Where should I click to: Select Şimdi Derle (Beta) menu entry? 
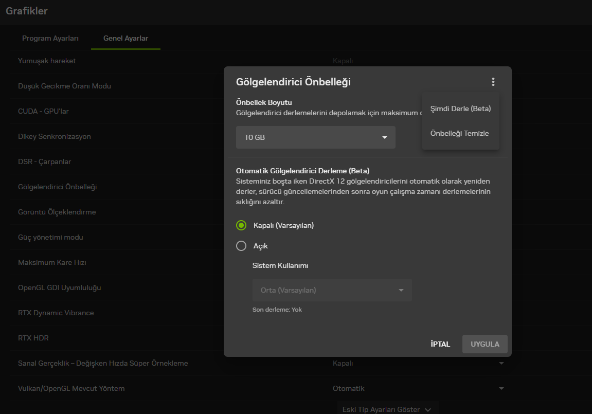(461, 109)
